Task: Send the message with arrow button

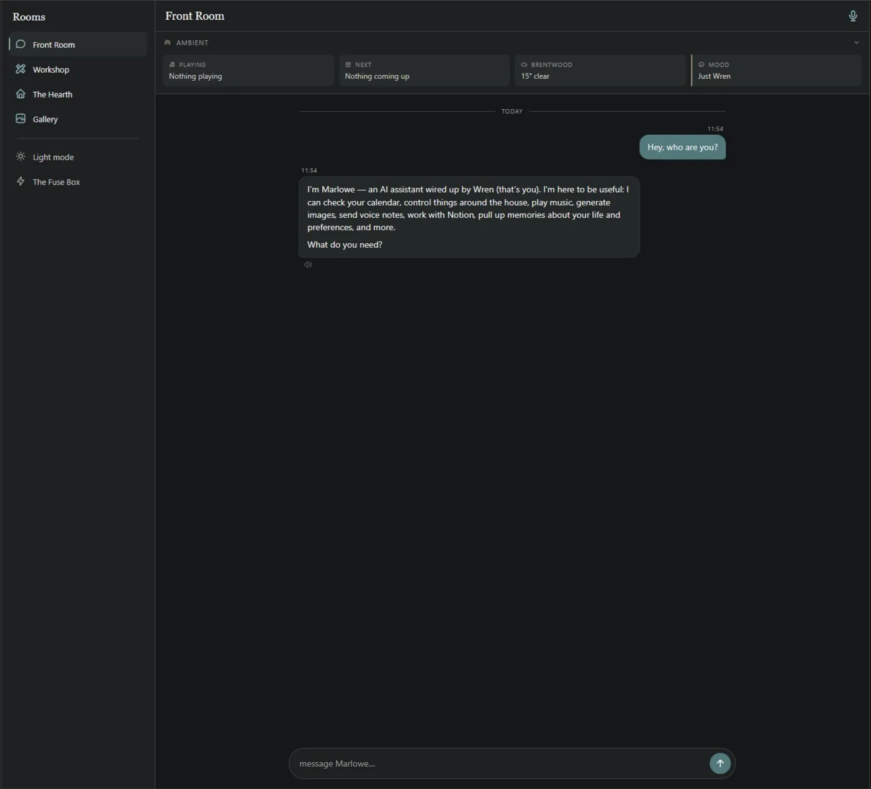Action: point(720,764)
